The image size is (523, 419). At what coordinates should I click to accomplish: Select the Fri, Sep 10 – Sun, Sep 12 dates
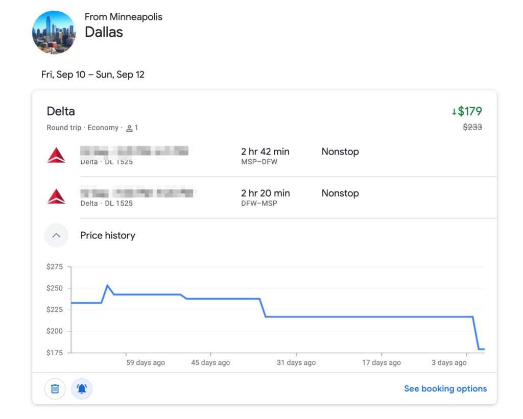click(93, 75)
